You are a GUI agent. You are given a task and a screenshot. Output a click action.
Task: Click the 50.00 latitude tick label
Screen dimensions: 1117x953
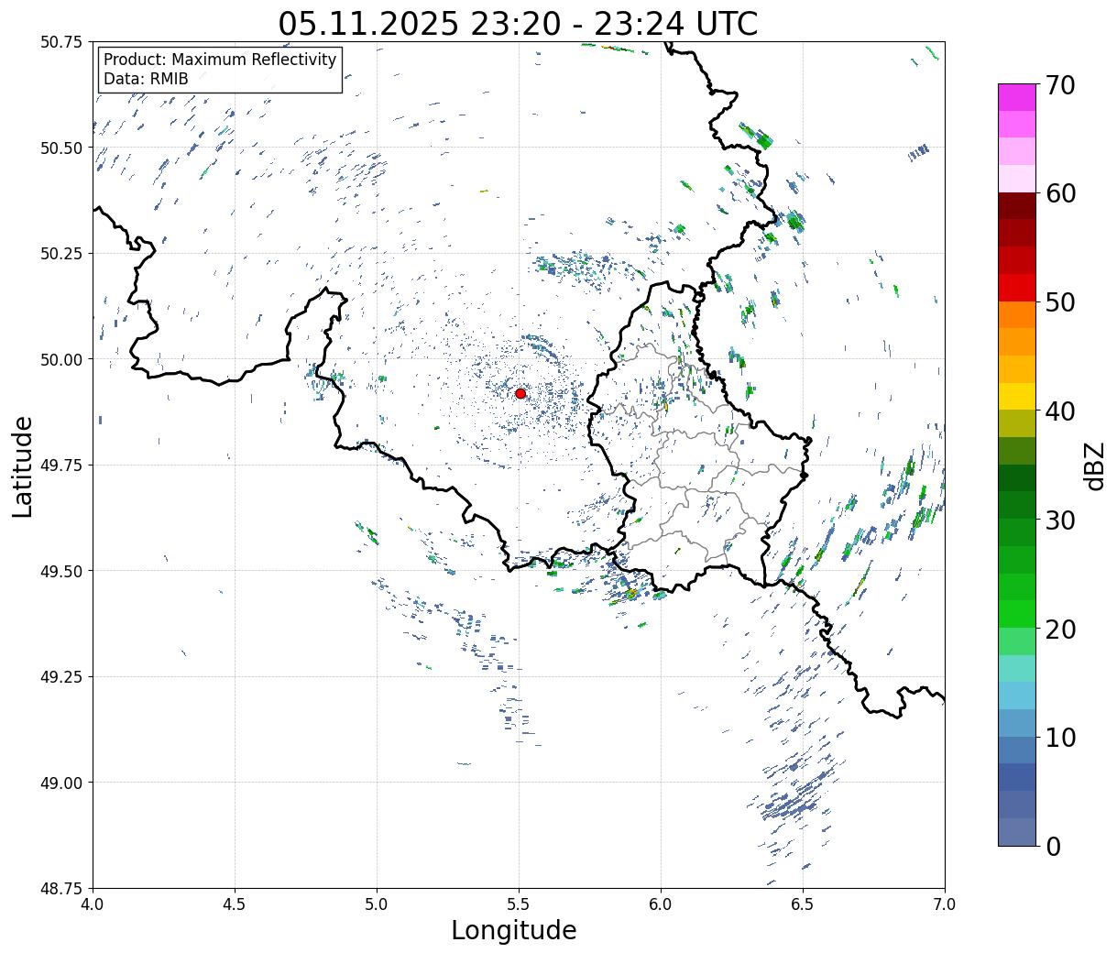(x=61, y=359)
